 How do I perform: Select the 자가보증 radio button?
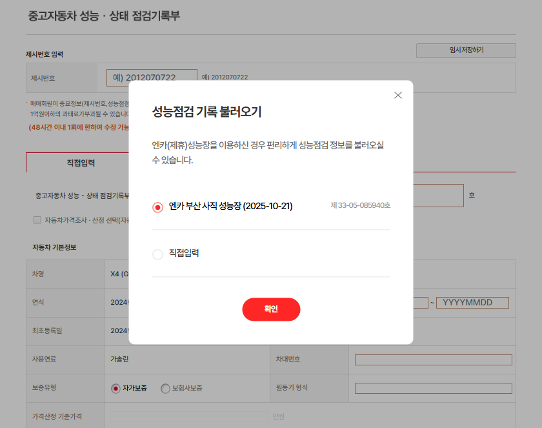coord(115,389)
